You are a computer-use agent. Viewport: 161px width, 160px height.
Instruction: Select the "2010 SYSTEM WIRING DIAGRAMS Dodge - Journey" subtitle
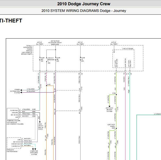(x=84, y=11)
